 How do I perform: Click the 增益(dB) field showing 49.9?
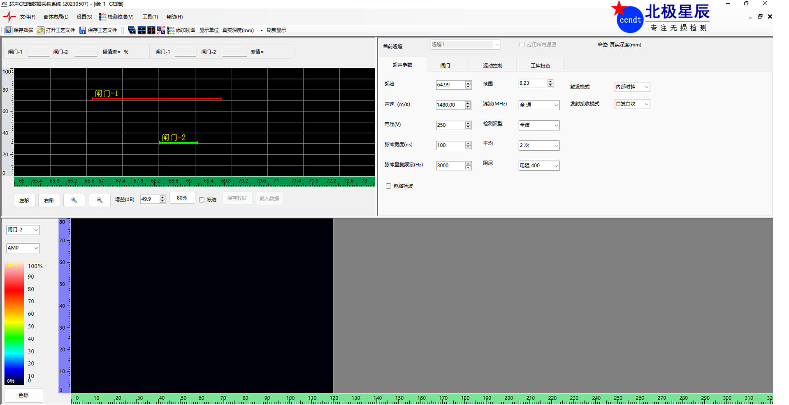[x=150, y=199]
